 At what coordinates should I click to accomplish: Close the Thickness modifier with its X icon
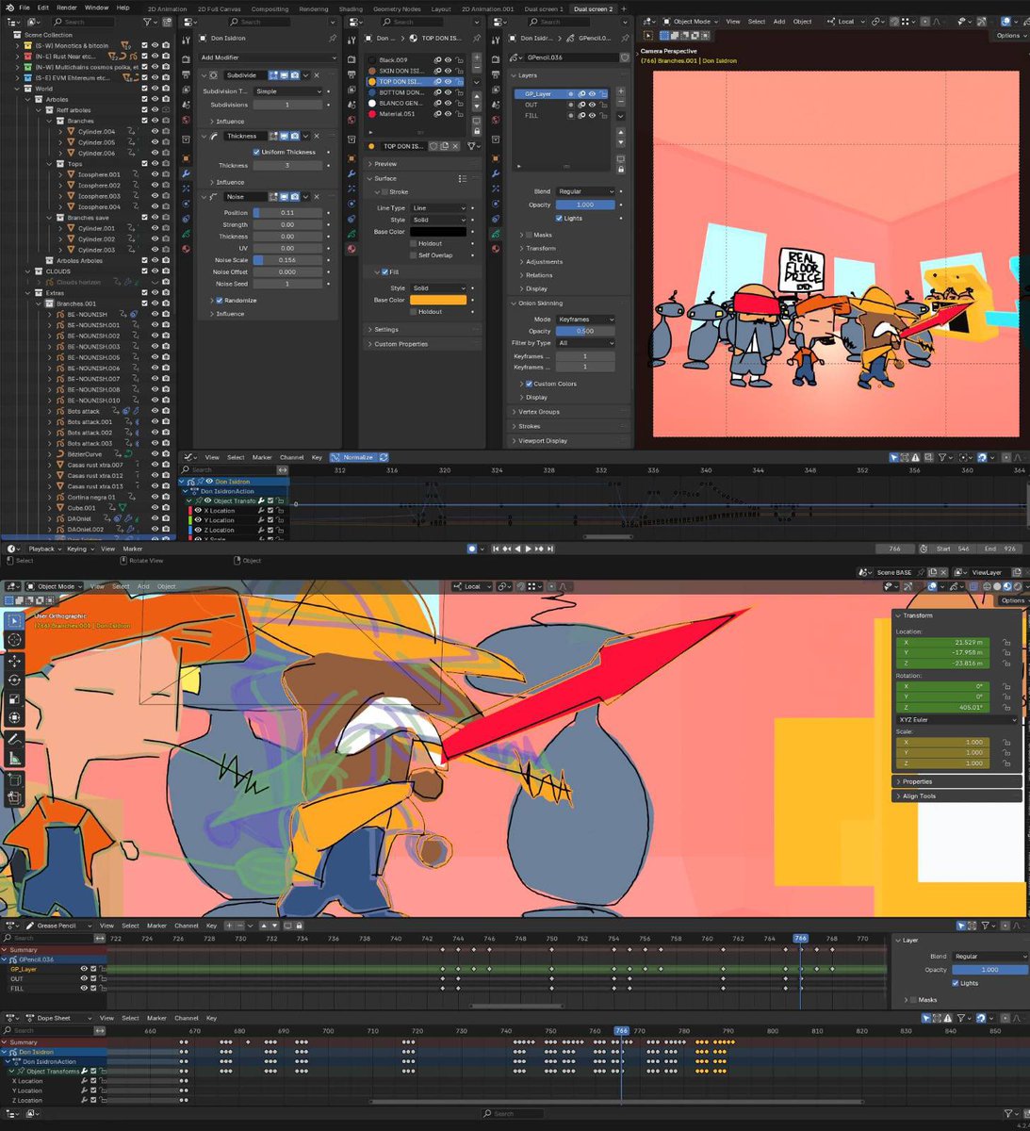coord(317,136)
